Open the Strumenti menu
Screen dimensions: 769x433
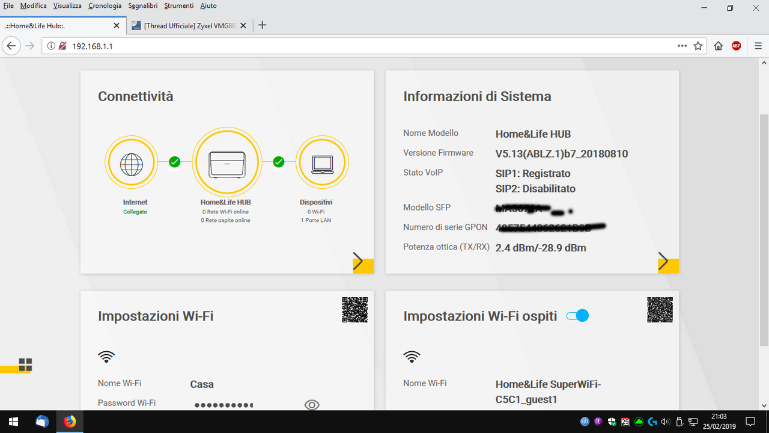pos(178,5)
